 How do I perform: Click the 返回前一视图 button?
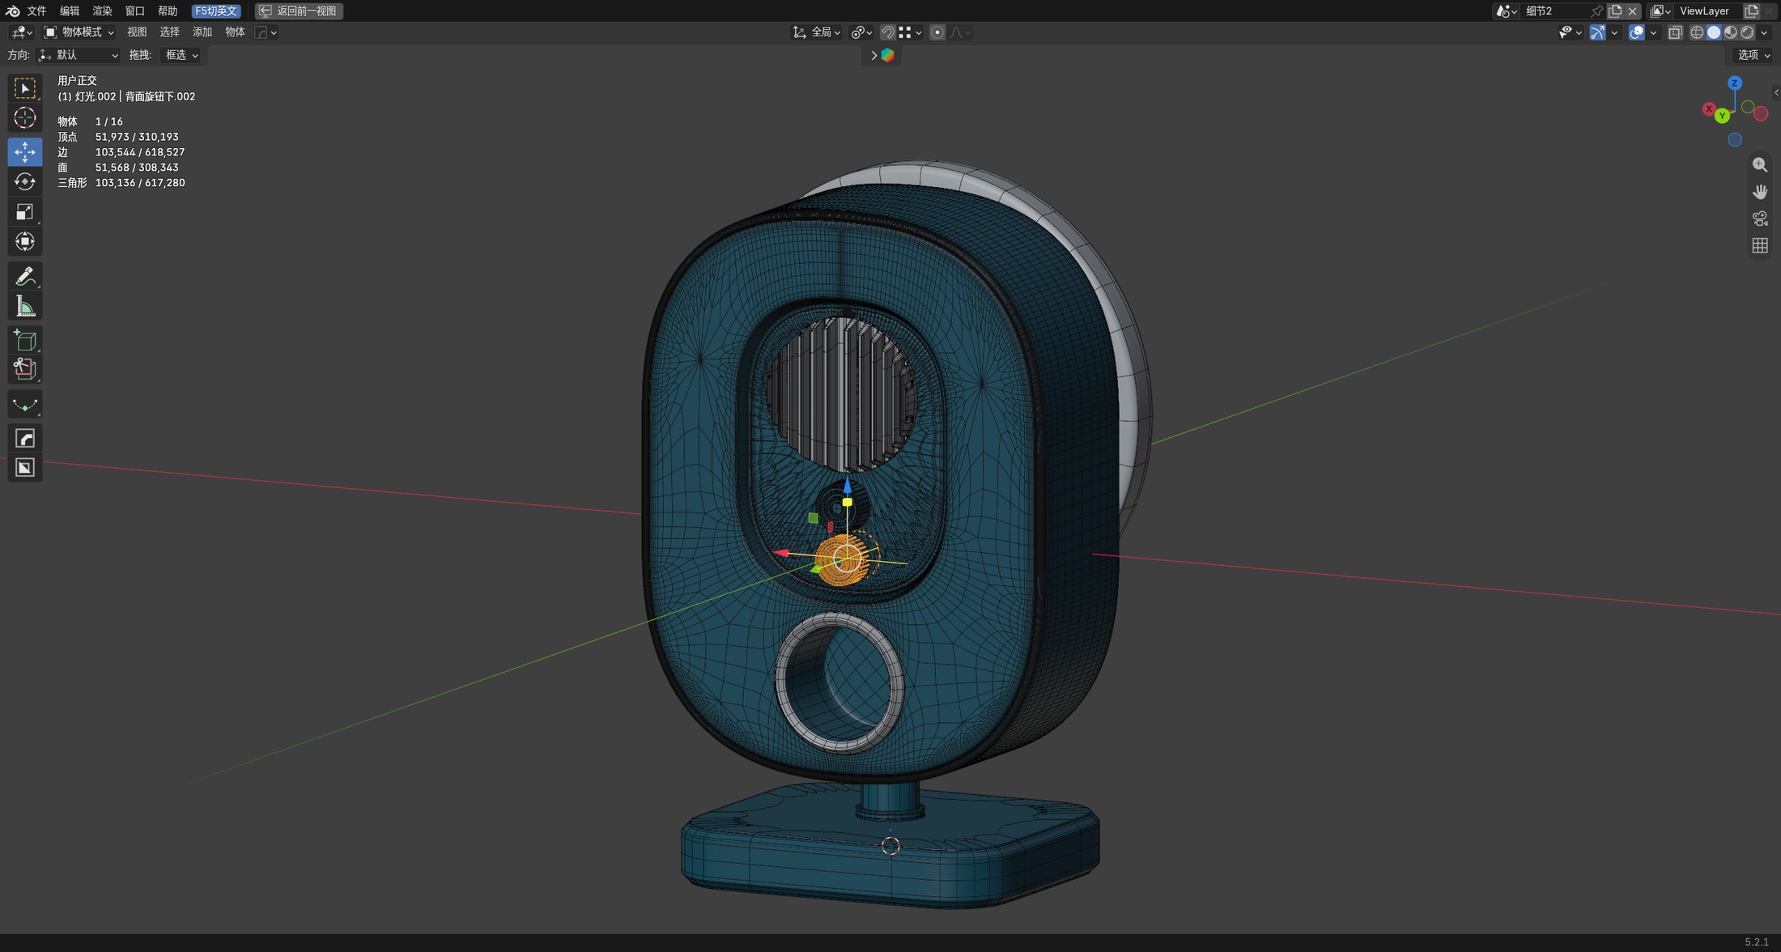(299, 11)
